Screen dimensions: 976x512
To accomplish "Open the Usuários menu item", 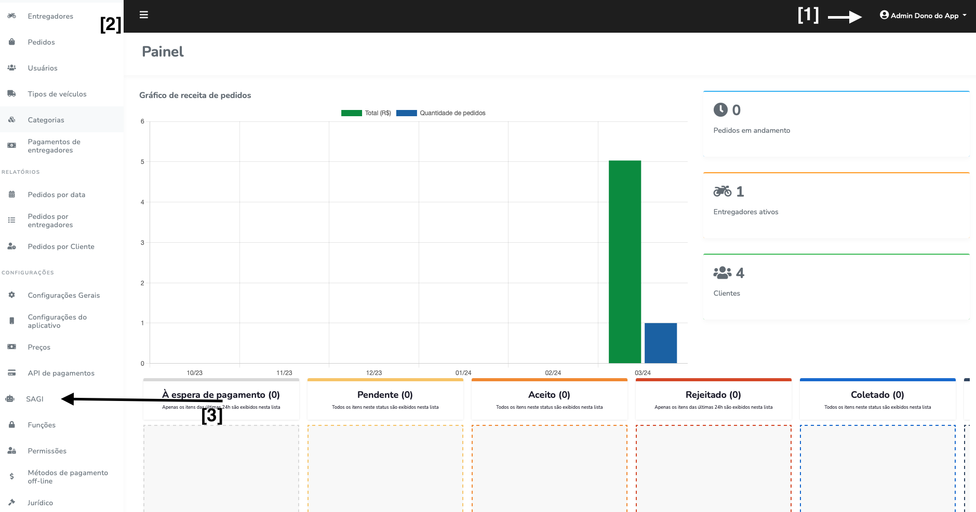I will coord(43,68).
